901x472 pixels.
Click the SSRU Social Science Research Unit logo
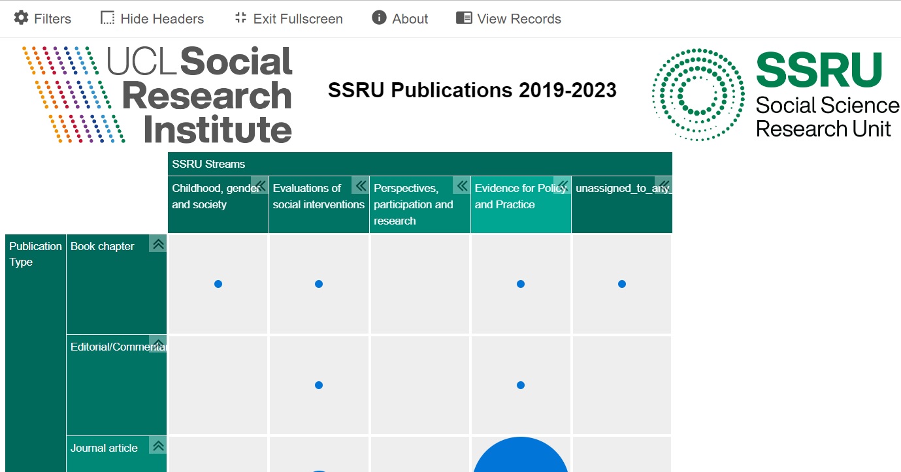pyautogui.click(x=776, y=95)
